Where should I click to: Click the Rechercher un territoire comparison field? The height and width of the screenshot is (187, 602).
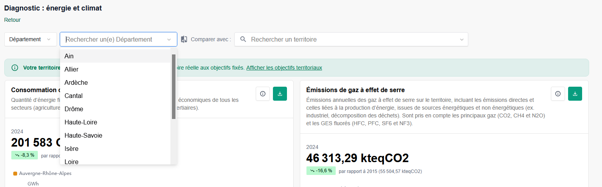(351, 39)
